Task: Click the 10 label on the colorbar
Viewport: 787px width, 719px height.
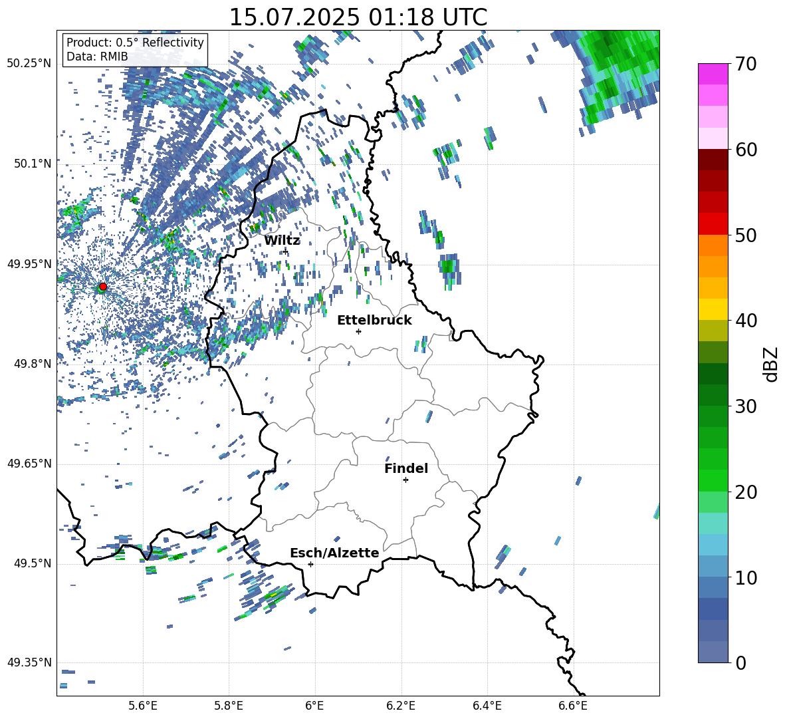Action: tap(745, 577)
